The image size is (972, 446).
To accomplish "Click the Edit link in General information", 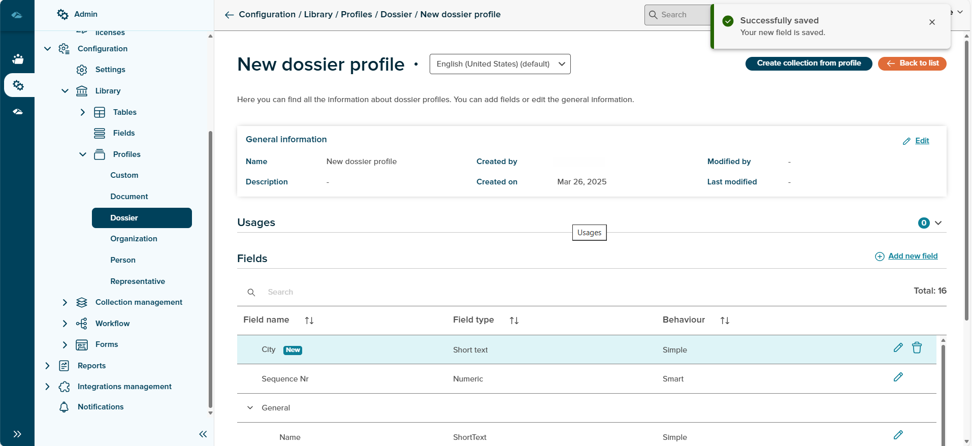I will click(x=922, y=141).
